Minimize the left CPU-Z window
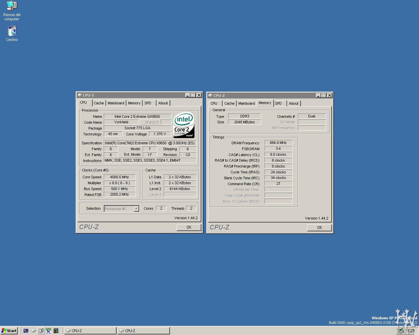Viewport: 419px width, 335px height. 188,95
